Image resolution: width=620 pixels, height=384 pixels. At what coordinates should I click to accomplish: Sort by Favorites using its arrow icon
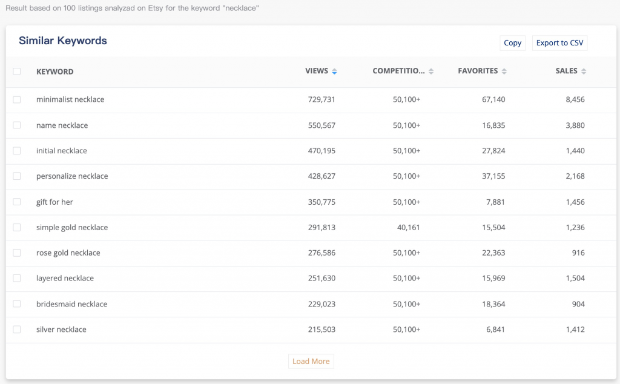504,71
